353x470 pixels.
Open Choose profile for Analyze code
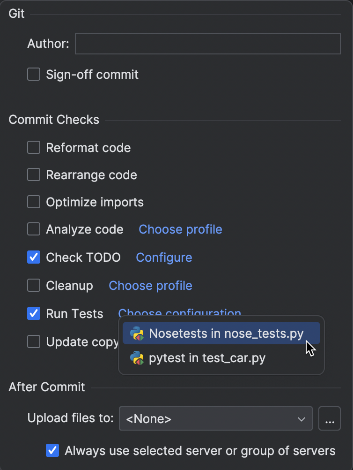(180, 229)
